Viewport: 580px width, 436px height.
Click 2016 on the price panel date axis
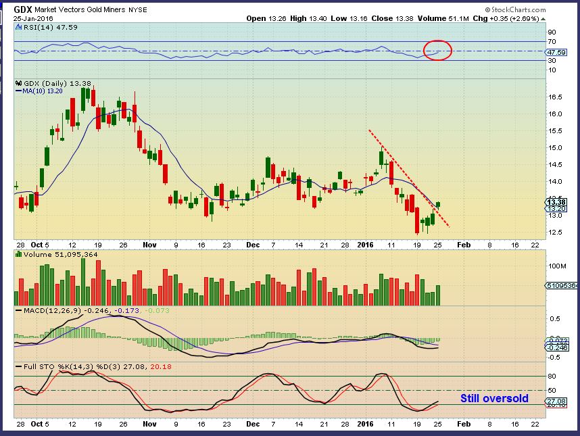365,245
